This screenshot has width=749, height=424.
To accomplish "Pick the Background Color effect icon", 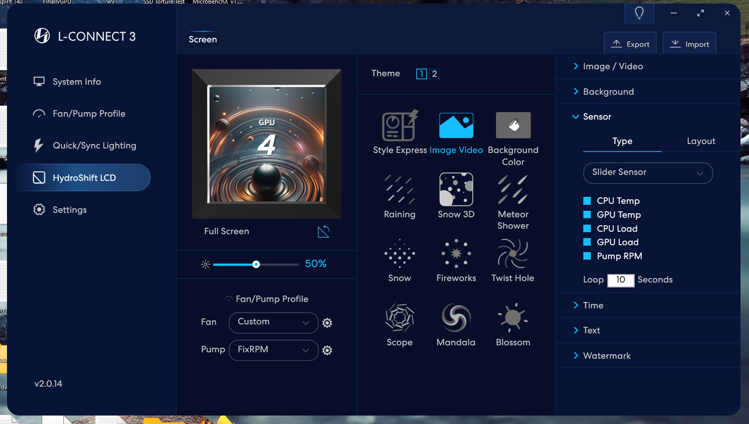I will point(513,125).
